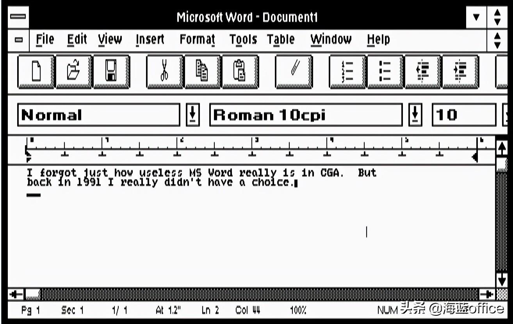513x324 pixels.
Task: Open the document control menu box
Action: coord(18,40)
